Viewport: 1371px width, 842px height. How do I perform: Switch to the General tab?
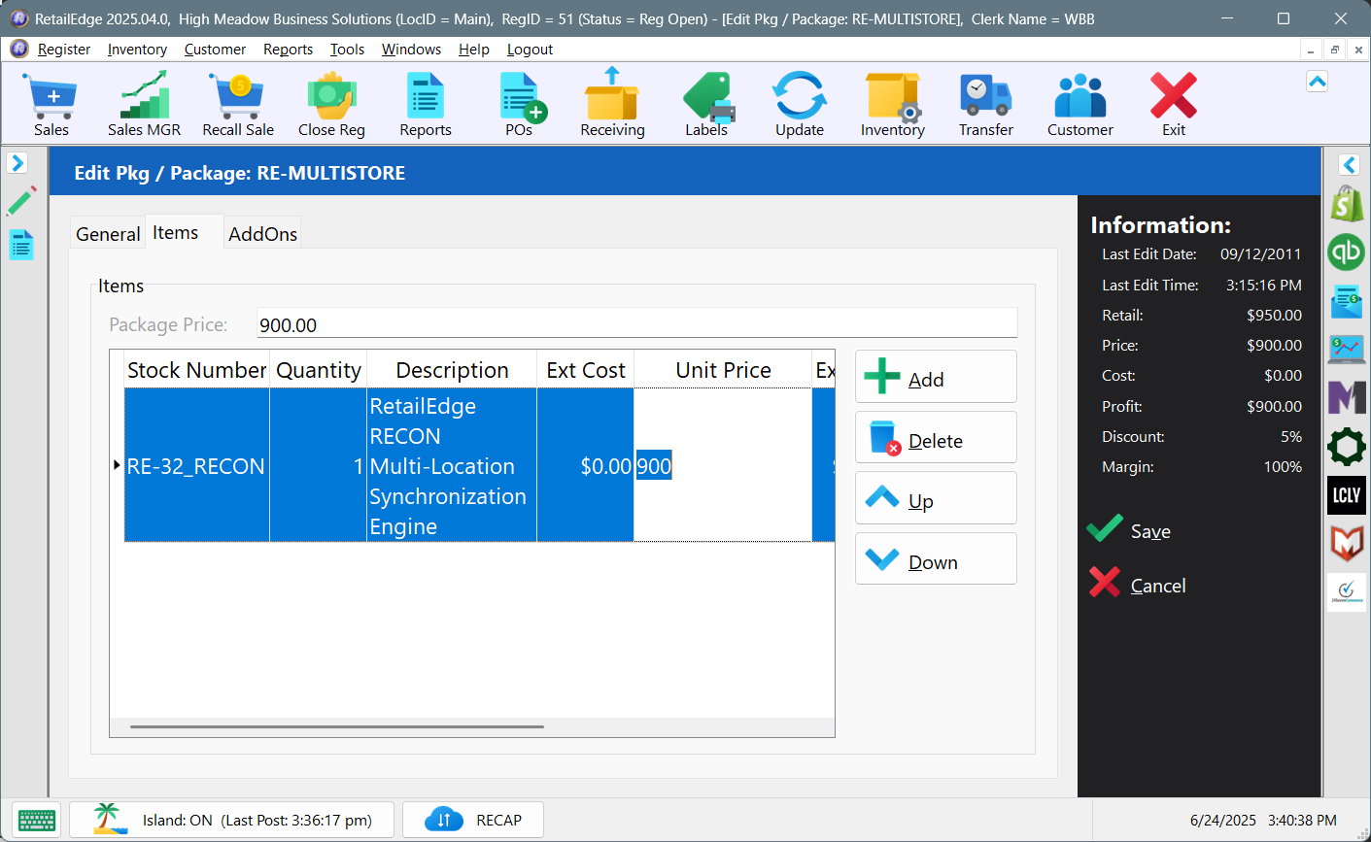point(108,234)
